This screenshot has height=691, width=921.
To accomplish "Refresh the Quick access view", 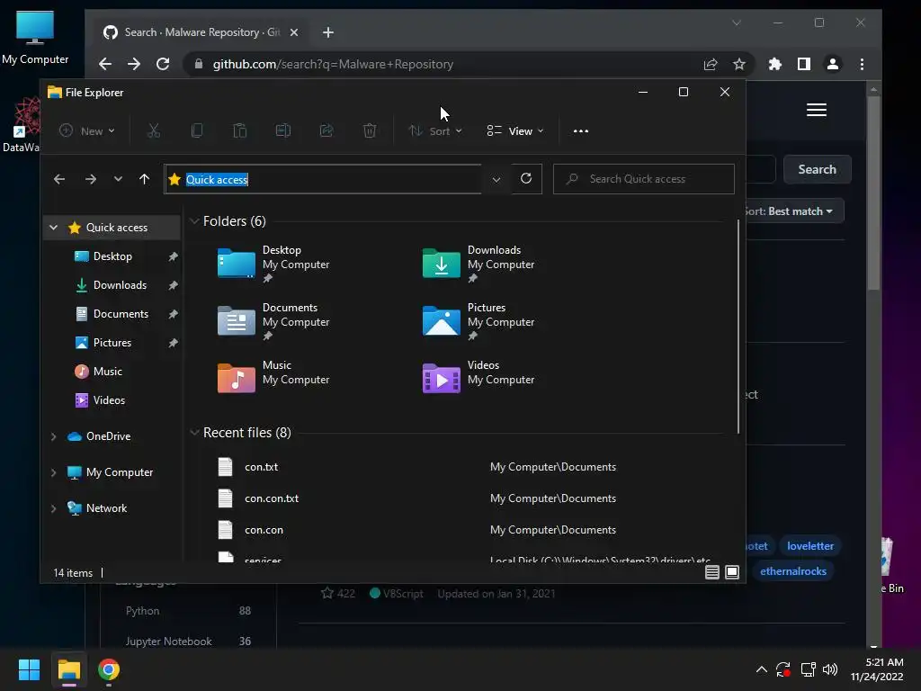I will pyautogui.click(x=526, y=179).
